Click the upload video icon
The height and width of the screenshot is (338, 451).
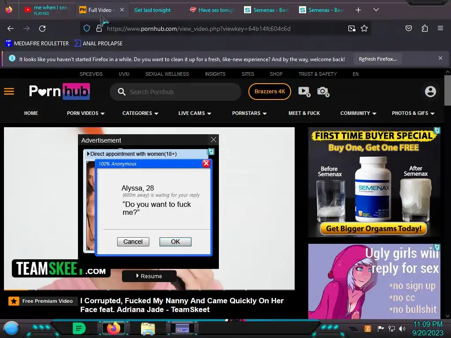[x=304, y=92]
